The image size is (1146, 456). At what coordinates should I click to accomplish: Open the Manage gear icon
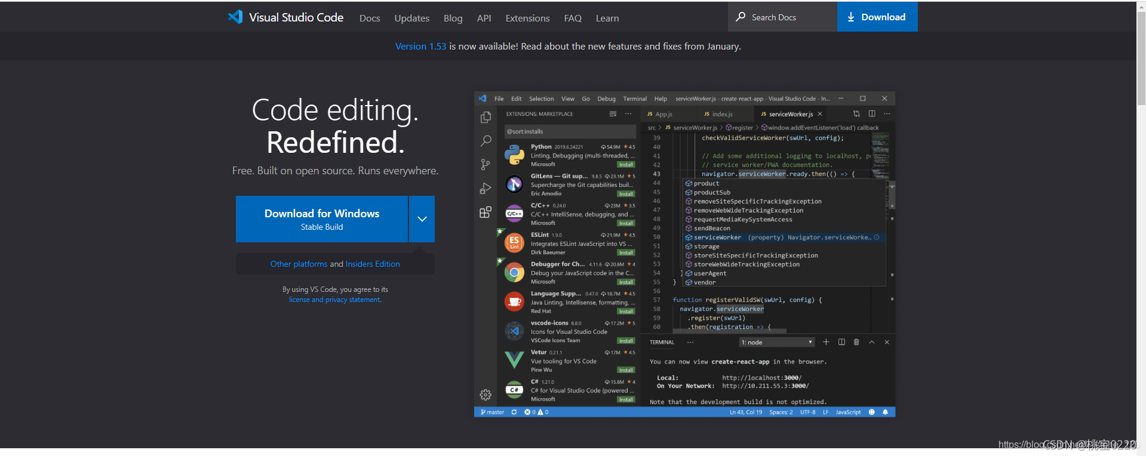point(486,395)
